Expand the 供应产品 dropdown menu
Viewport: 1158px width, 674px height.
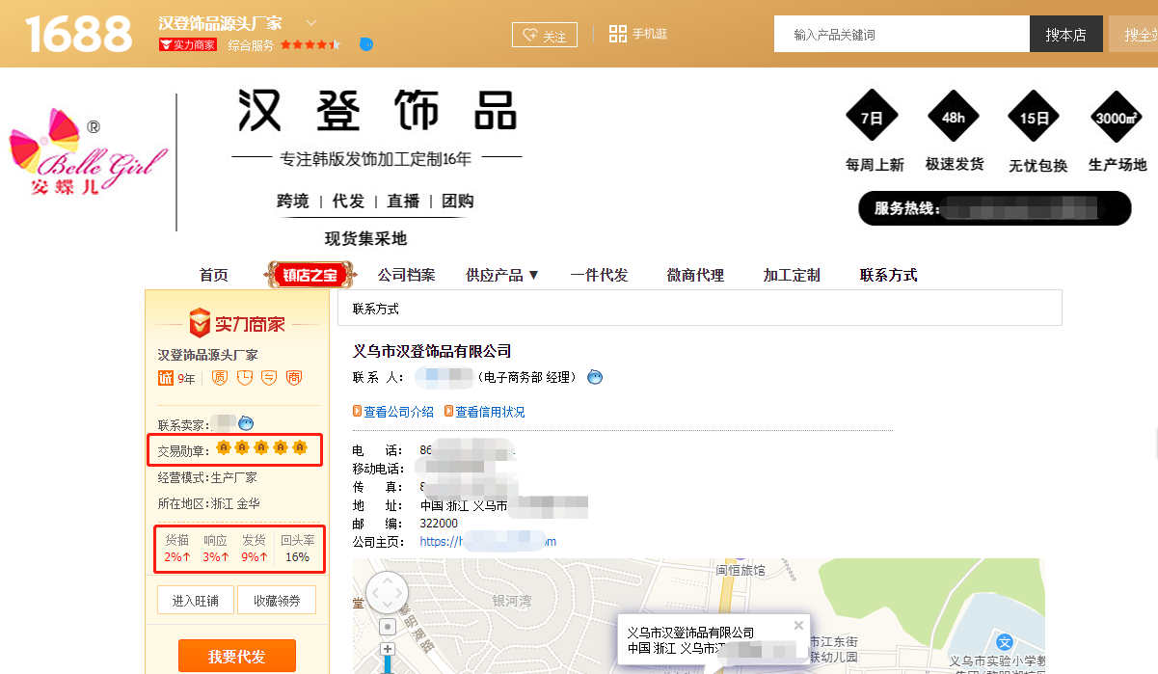coord(502,275)
